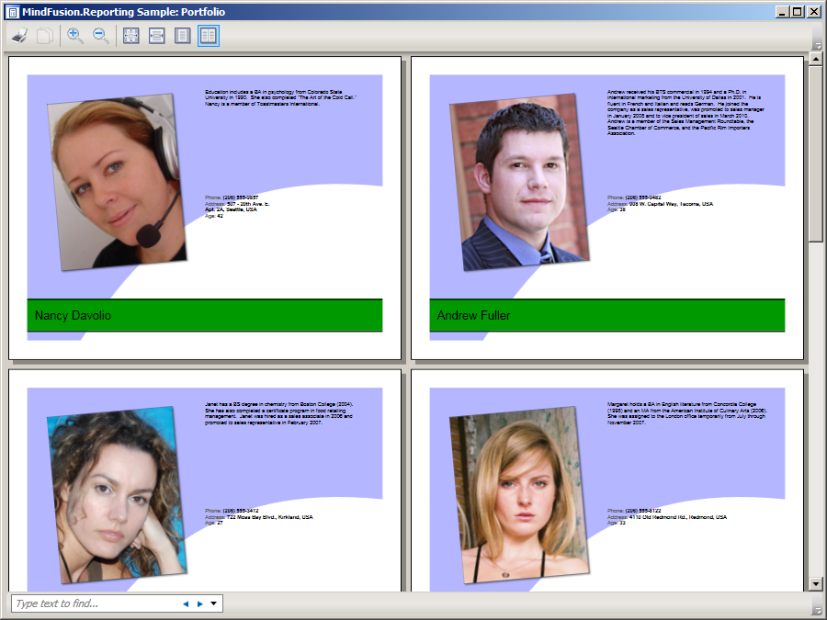Click the 'Type text to find' search field
This screenshot has height=620, width=827.
92,603
